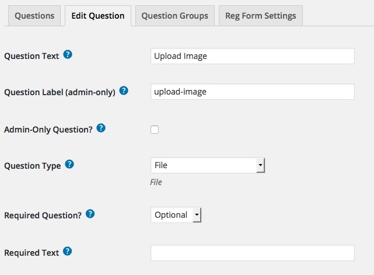Focus the Upload Image question text field
The image size is (374, 275).
(x=253, y=56)
